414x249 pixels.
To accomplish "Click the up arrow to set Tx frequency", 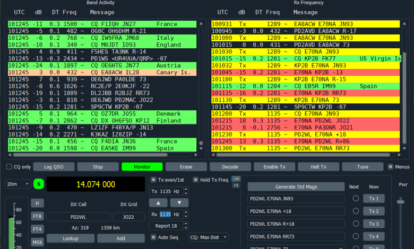I will (158, 202).
